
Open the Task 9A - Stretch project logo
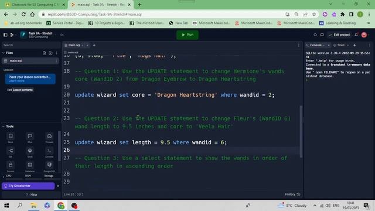click(x=23, y=35)
